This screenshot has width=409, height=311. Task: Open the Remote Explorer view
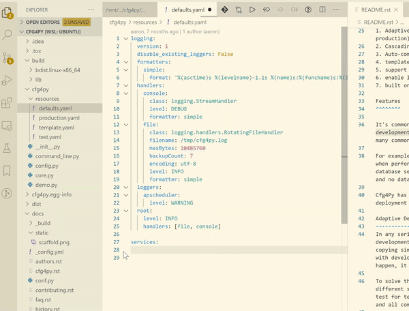pos(7,125)
